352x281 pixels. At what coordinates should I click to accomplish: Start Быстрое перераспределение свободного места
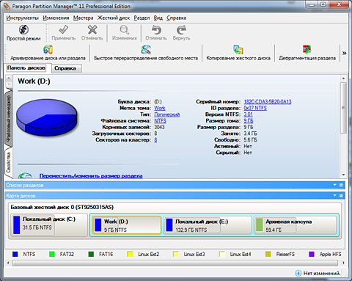pyautogui.click(x=146, y=53)
